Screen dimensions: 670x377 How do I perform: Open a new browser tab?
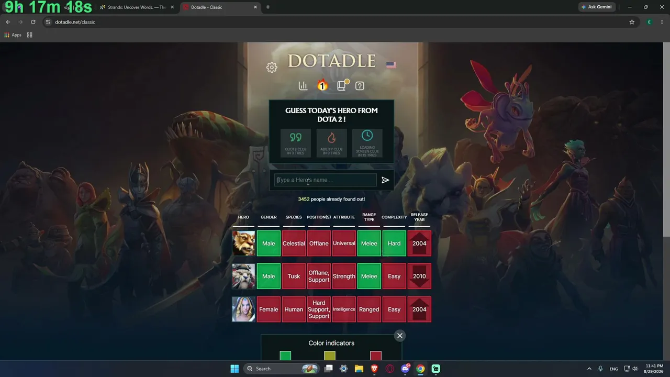(x=268, y=7)
